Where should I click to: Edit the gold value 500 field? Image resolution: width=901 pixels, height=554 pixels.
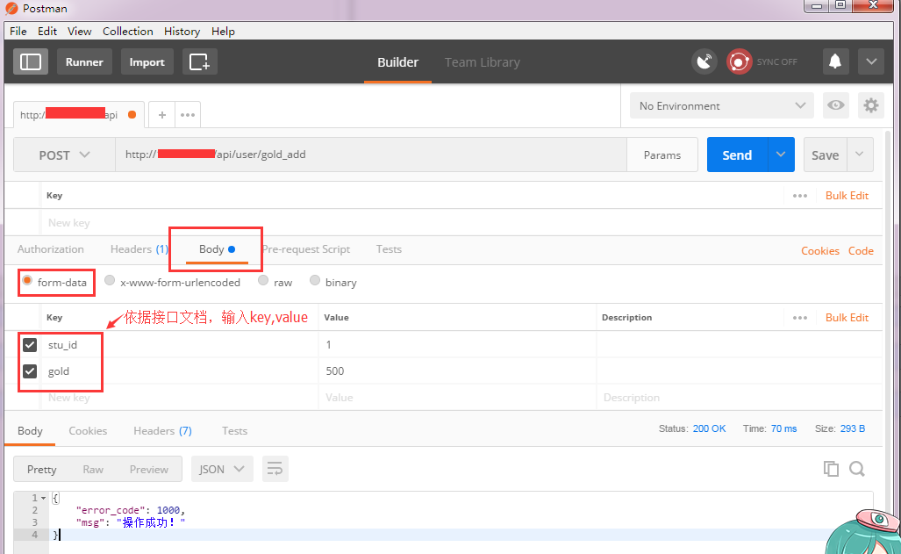pos(457,371)
